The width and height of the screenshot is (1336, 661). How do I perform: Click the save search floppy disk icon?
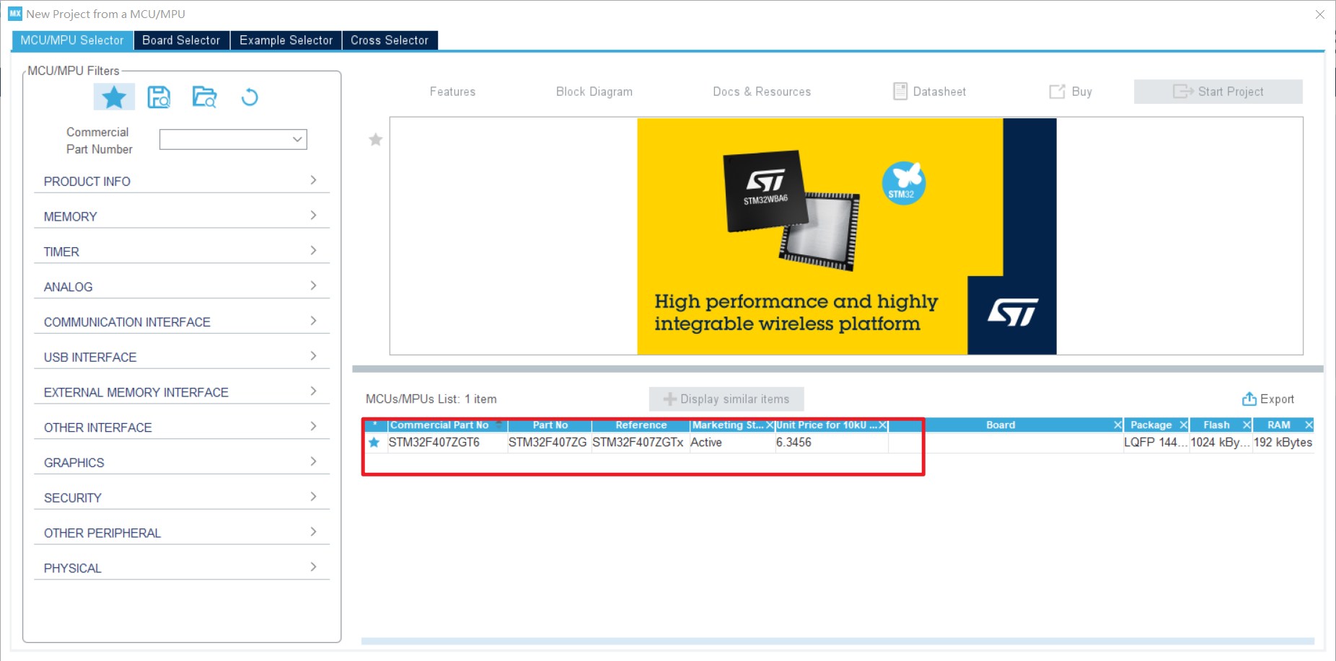(159, 97)
